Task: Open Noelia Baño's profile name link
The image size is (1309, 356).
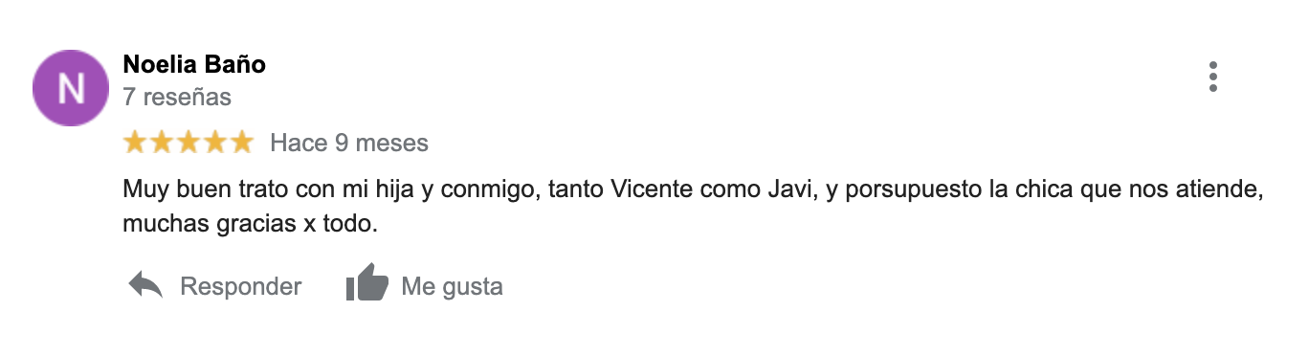Action: (194, 64)
